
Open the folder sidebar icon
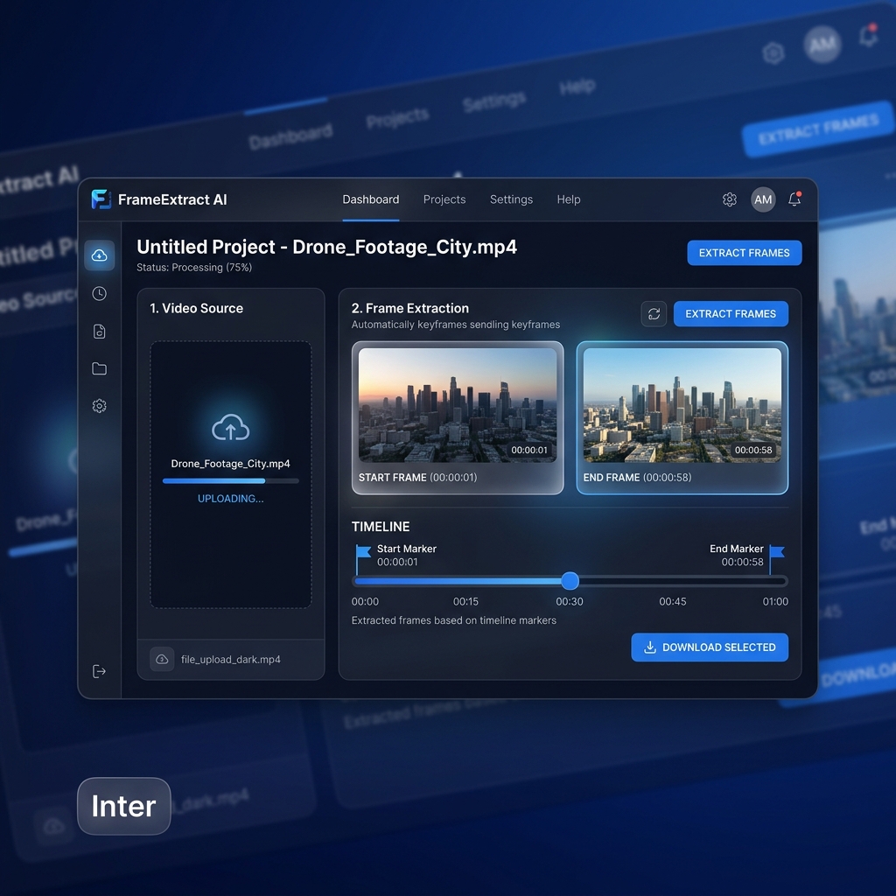click(100, 368)
